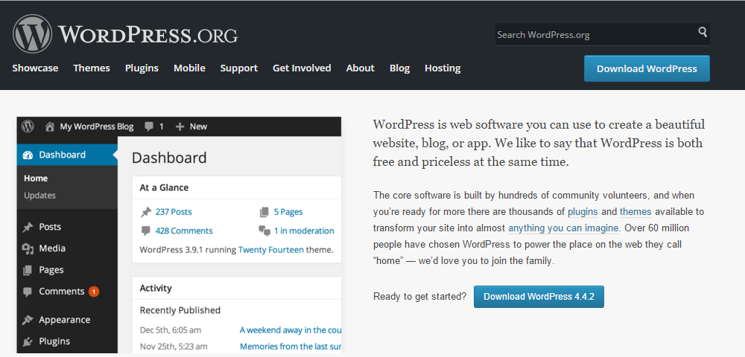Screen dimensions: 745x357
Task: Open the 237 Posts link
Action: pos(174,212)
